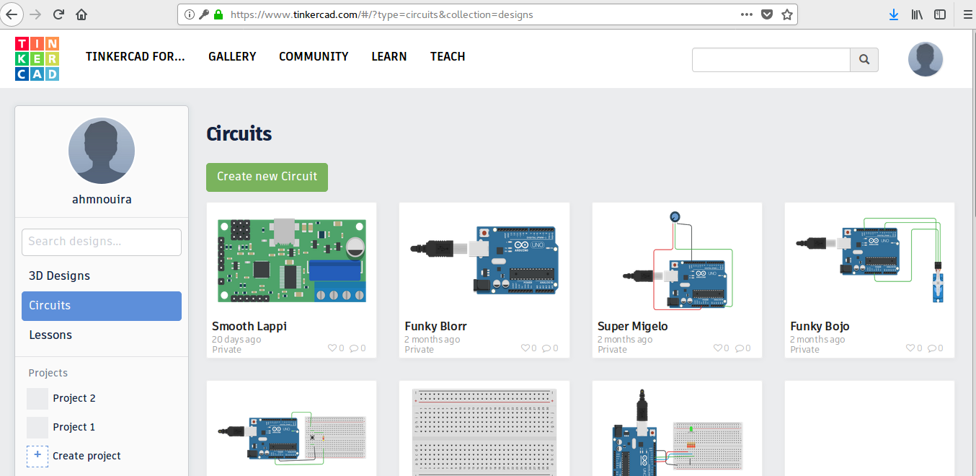Open the page actions three-dots menu
Viewport: 976px width, 476px height.
coord(747,14)
